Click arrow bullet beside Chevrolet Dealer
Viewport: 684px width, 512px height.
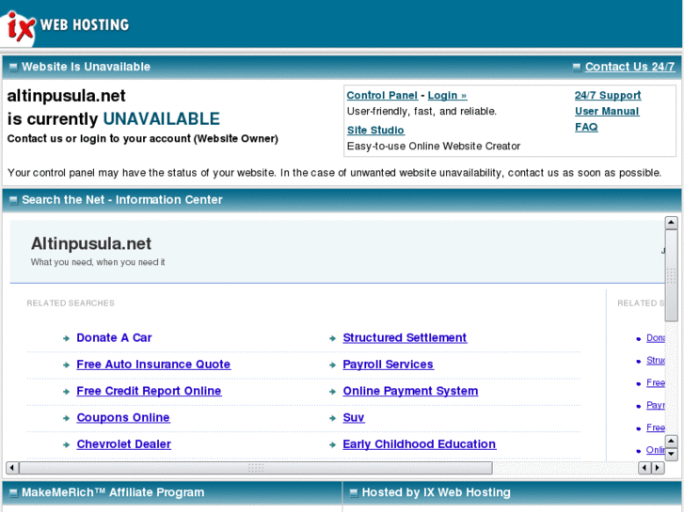66,445
